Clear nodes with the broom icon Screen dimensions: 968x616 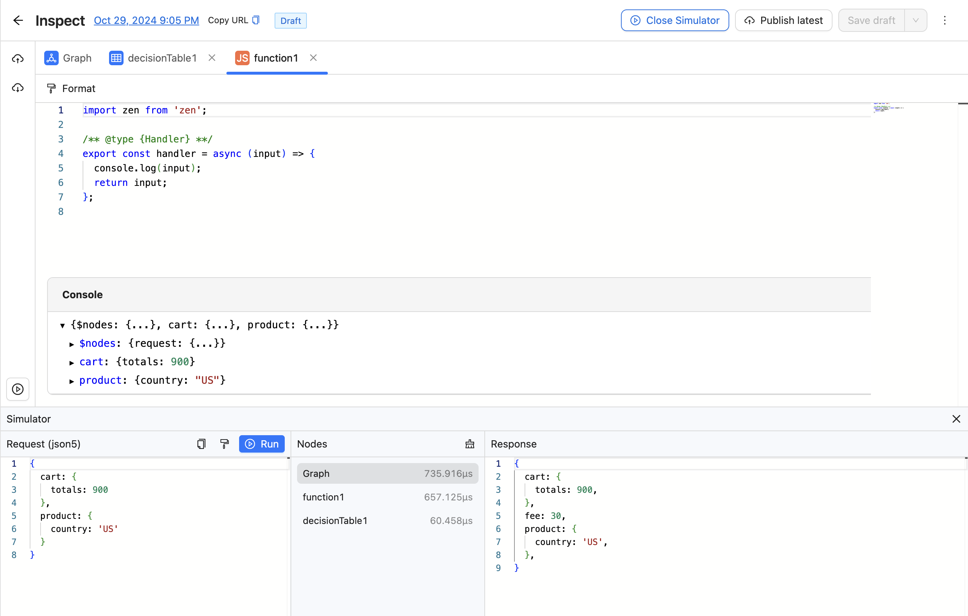(470, 444)
